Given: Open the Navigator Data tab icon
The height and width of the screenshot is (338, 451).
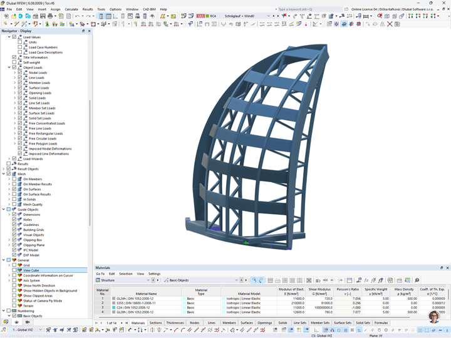Looking at the screenshot, I should (6, 322).
